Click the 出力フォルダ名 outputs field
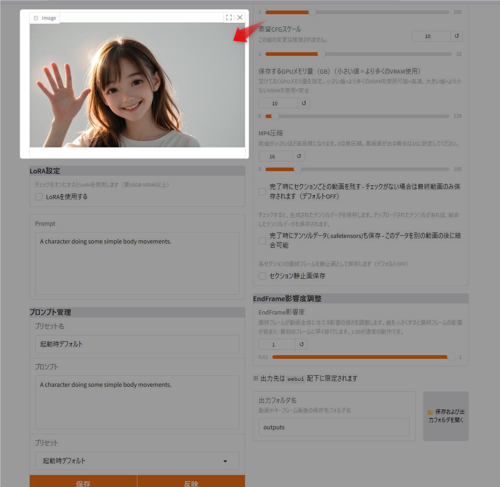500x487 pixels. [334, 427]
